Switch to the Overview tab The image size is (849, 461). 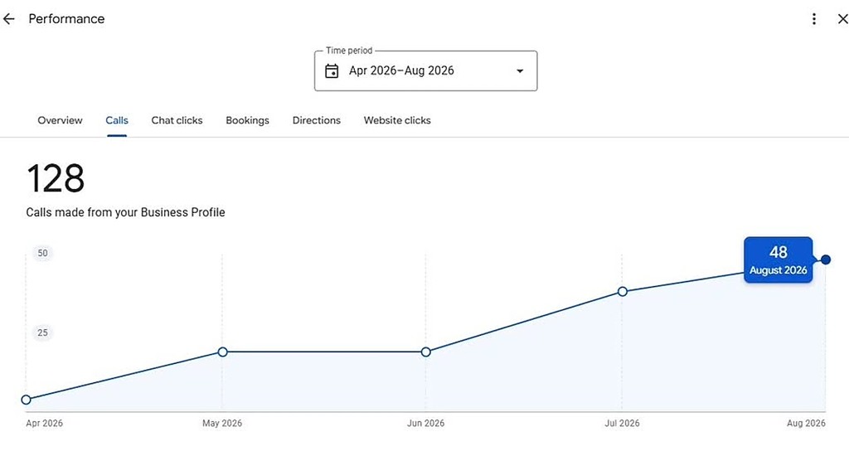60,120
